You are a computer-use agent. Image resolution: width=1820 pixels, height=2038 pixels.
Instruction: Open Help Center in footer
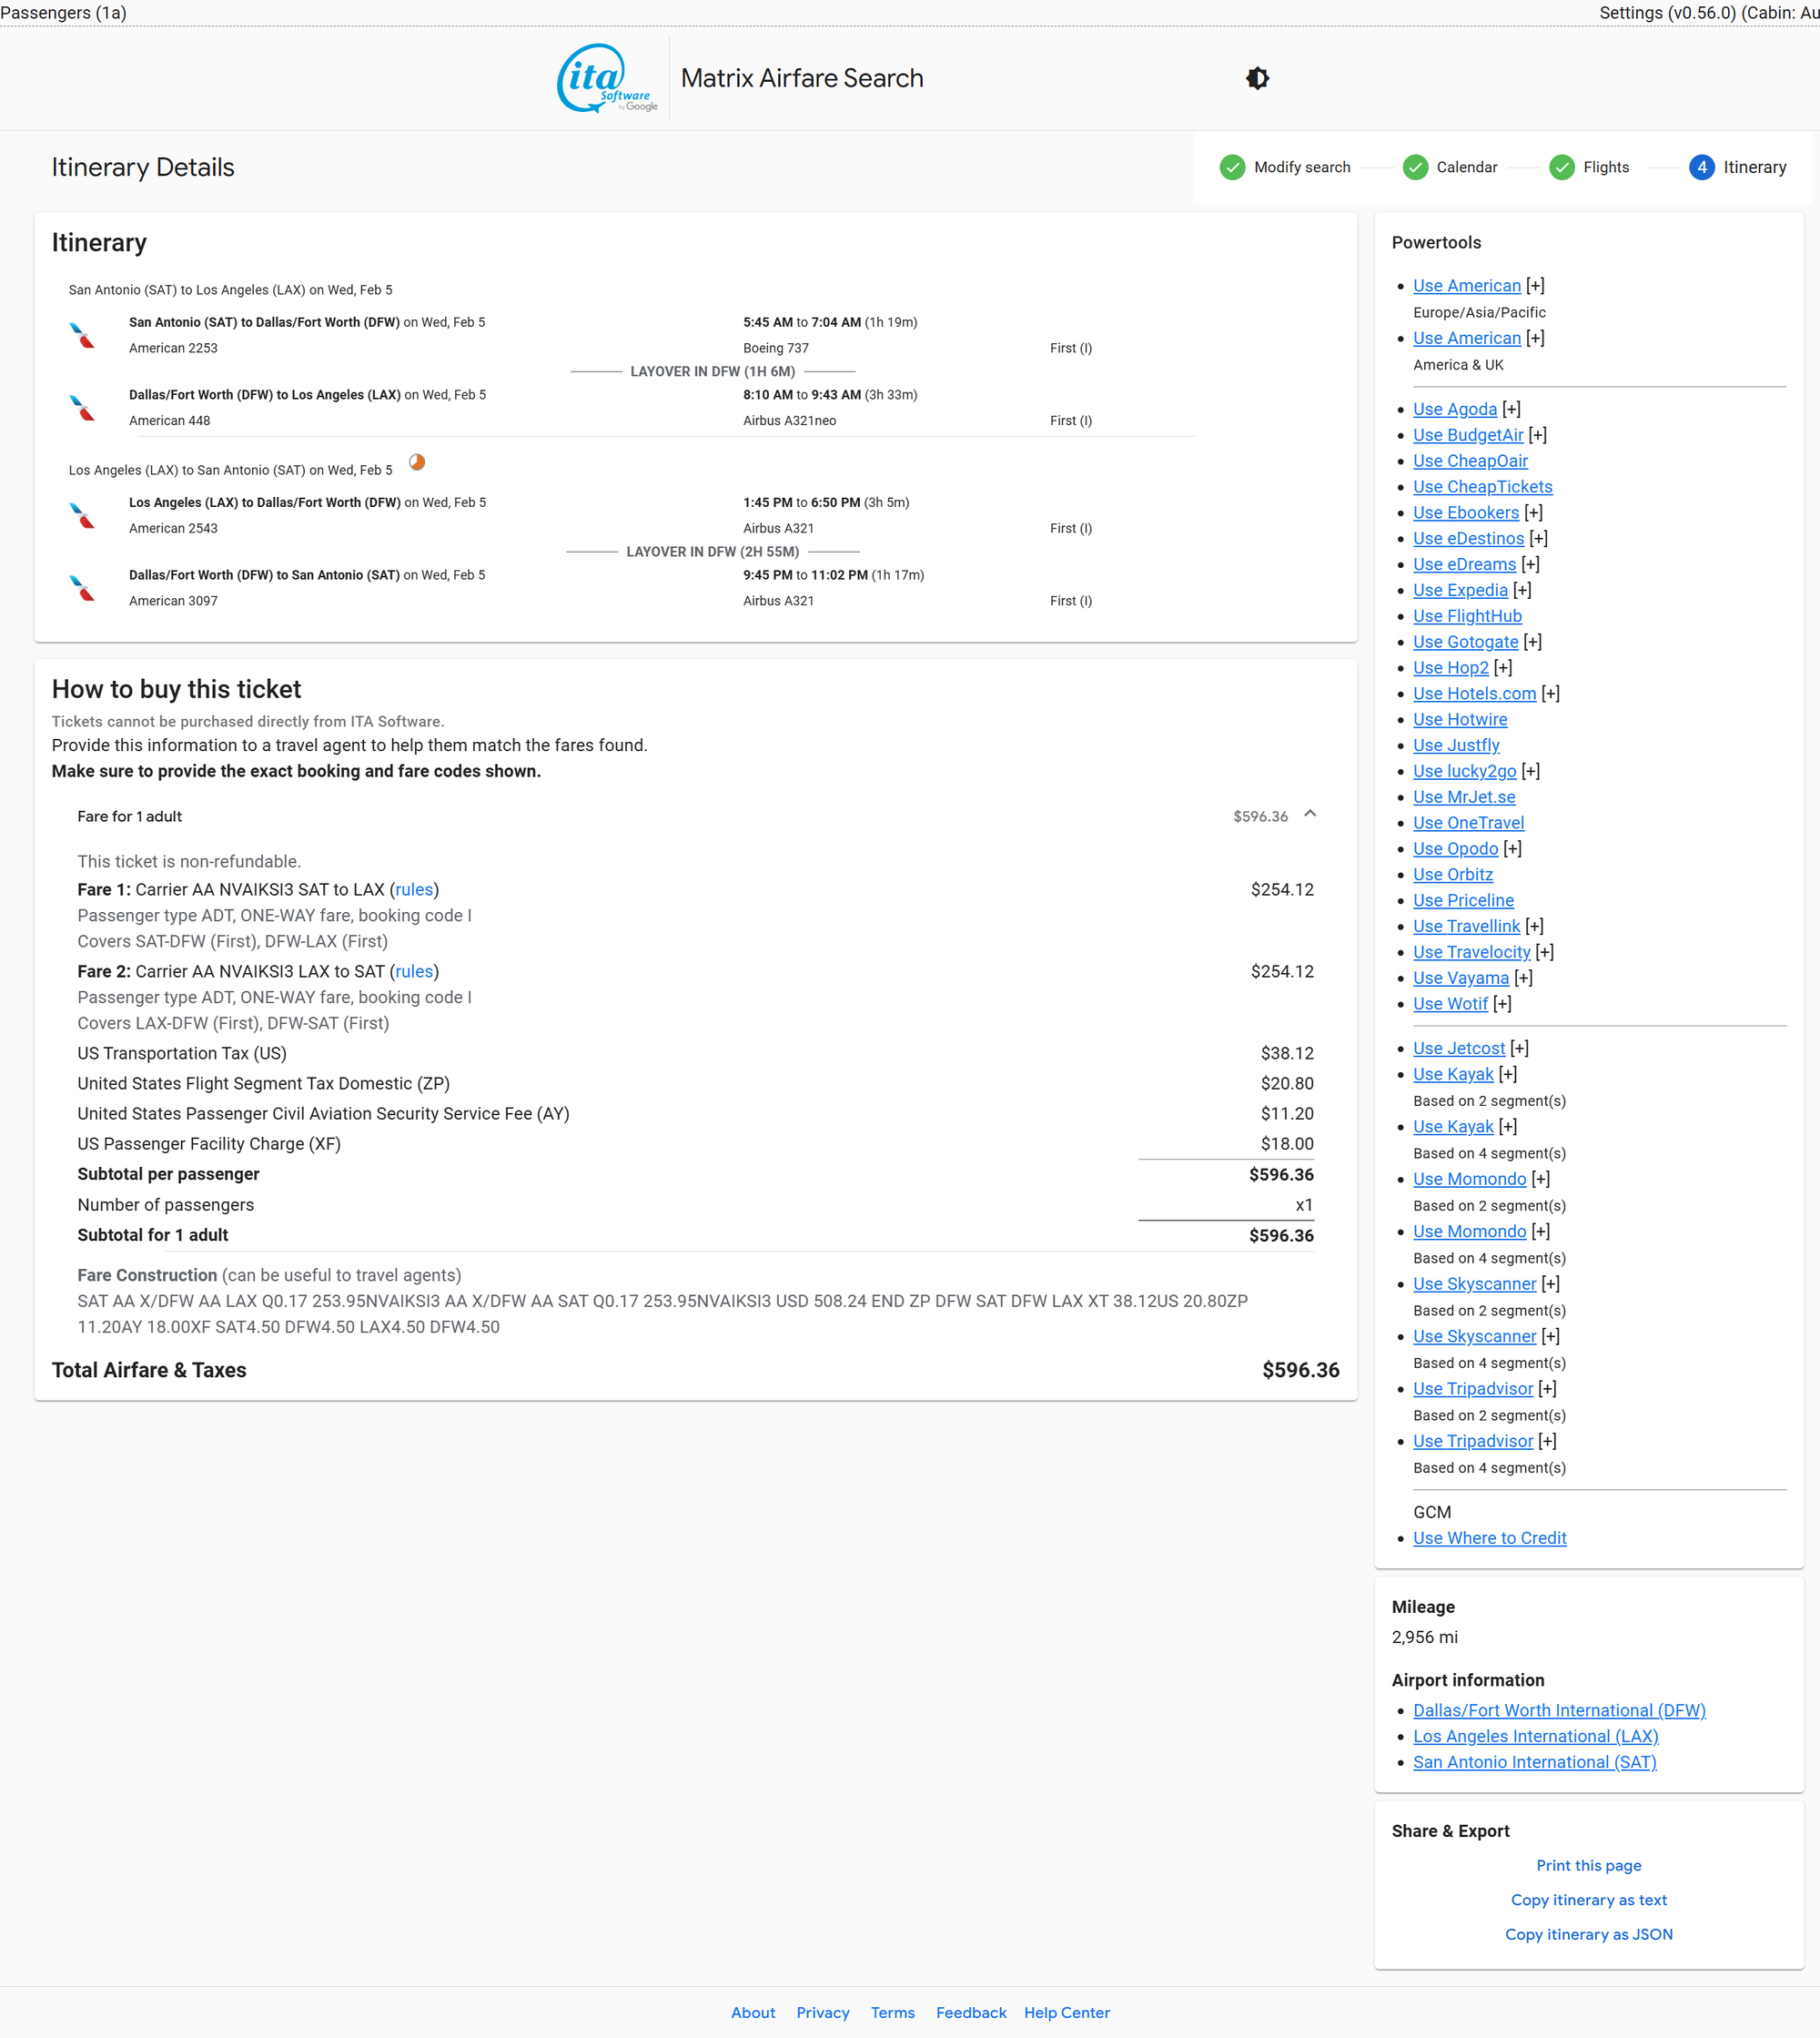point(1066,2012)
